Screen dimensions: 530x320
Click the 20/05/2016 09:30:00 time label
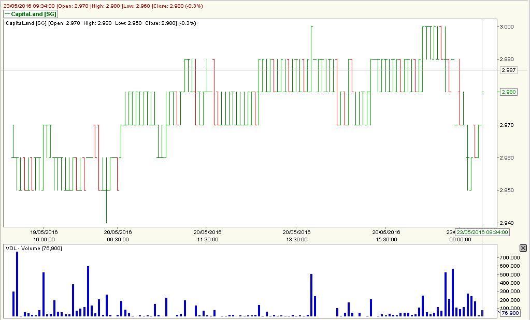click(x=118, y=236)
